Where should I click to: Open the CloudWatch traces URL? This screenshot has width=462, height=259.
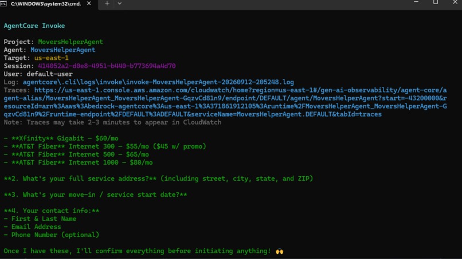click(x=225, y=102)
